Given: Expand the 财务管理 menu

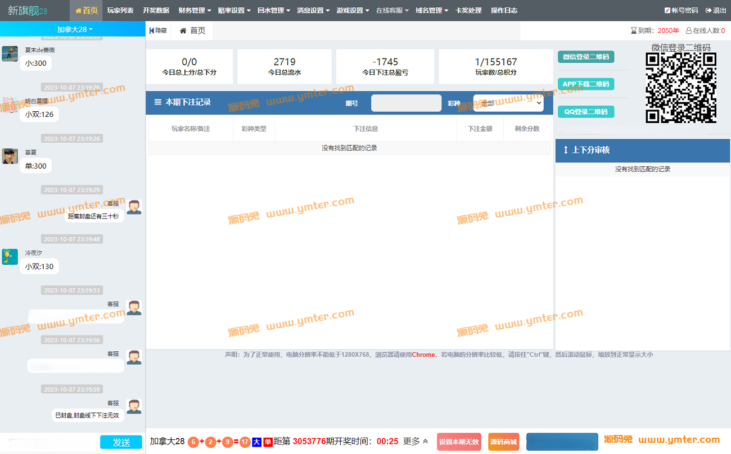Looking at the screenshot, I should point(195,11).
